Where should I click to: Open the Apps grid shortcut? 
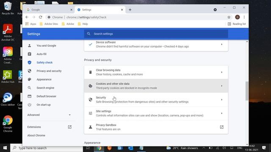31,24
